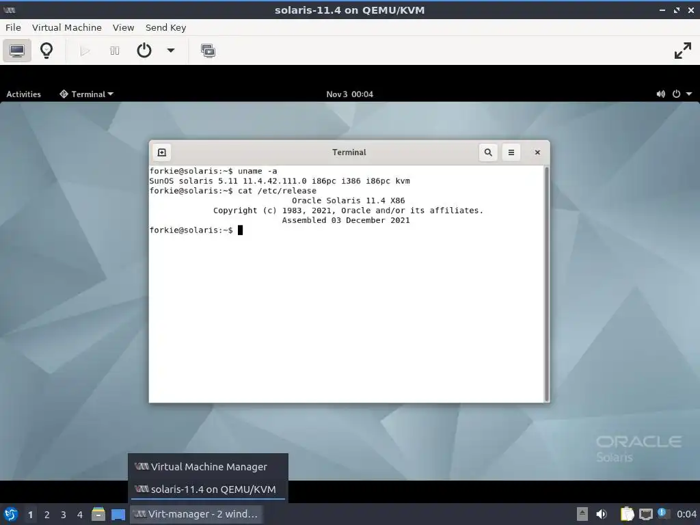Click the host volume tray icon
700x525 pixels.
[602, 514]
